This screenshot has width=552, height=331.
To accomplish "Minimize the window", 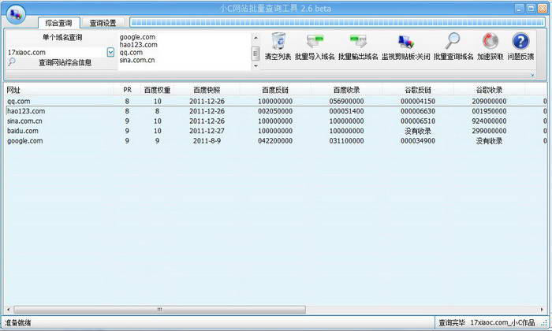I will pos(519,9).
